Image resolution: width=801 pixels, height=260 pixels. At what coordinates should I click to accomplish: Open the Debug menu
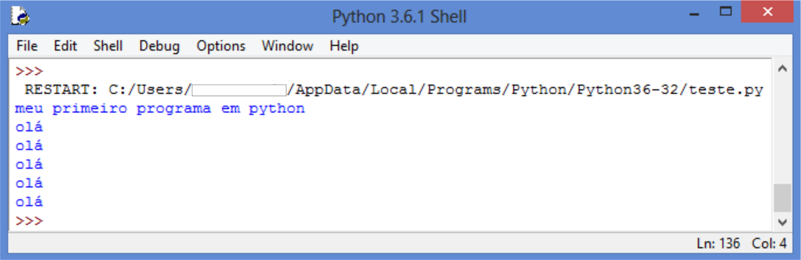point(159,46)
